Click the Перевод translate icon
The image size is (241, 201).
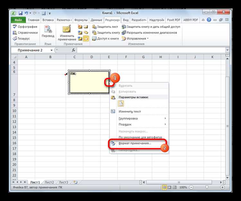[48, 32]
